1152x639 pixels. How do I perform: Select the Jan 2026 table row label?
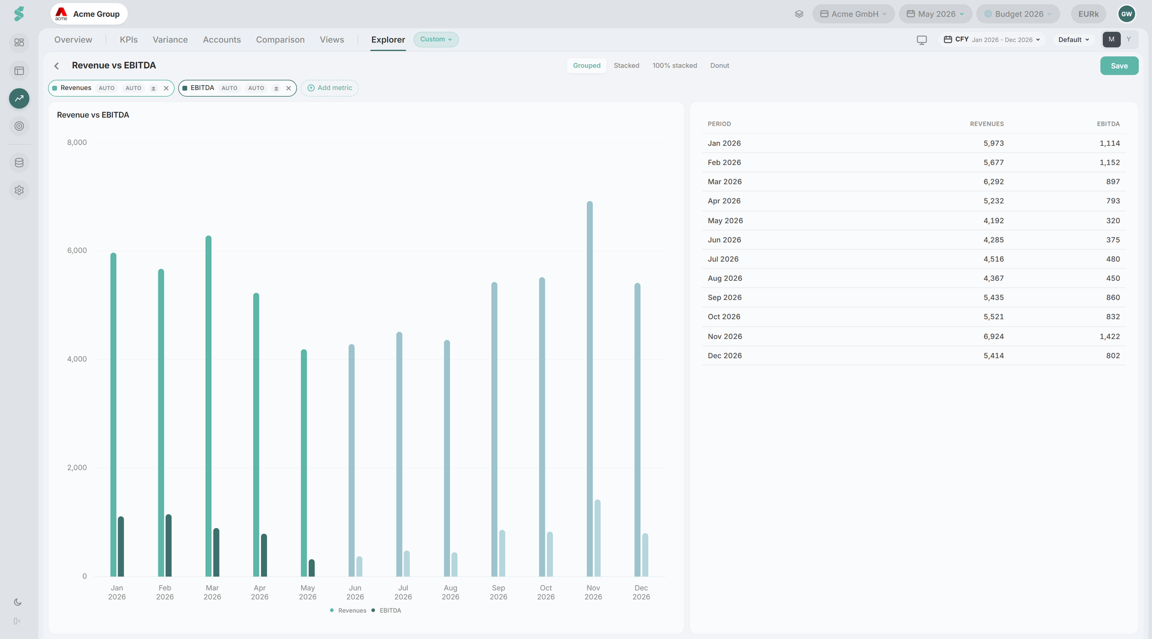click(x=724, y=143)
